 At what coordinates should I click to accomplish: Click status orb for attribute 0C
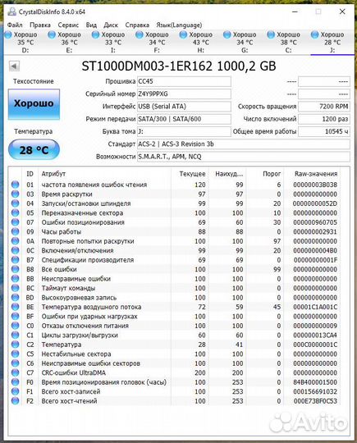[16, 250]
